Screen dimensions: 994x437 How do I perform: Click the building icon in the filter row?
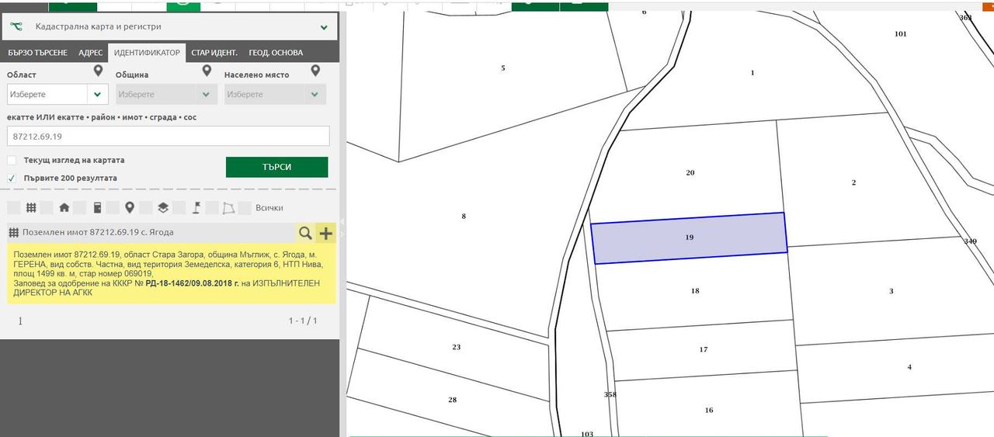click(x=97, y=208)
